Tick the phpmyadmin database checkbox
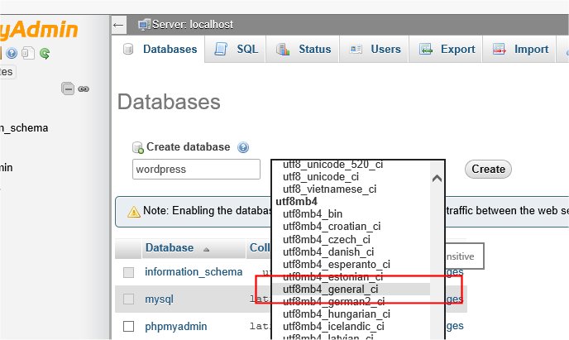 [x=128, y=326]
